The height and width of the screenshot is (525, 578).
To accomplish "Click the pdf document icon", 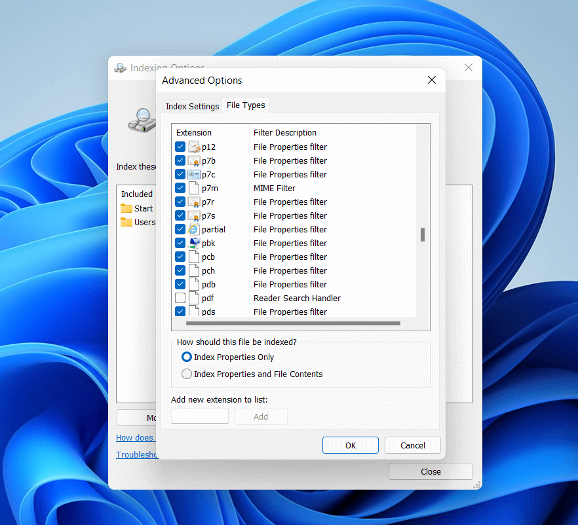I will coord(195,298).
